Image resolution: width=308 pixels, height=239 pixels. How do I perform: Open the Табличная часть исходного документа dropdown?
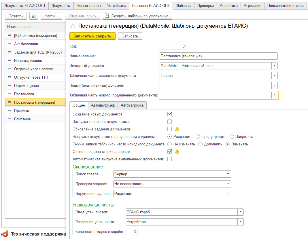274,76
